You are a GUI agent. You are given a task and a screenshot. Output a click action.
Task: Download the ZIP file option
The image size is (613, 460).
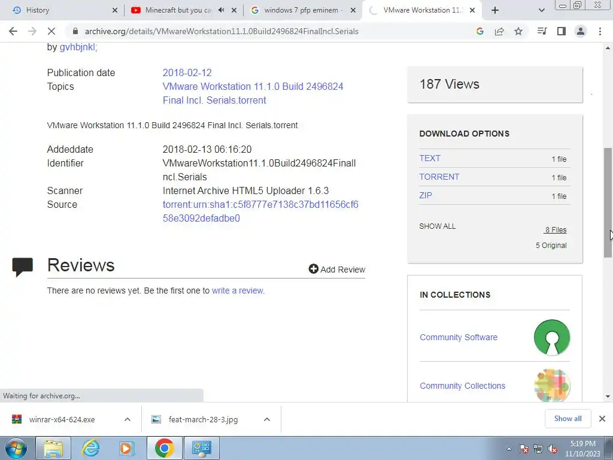point(426,195)
